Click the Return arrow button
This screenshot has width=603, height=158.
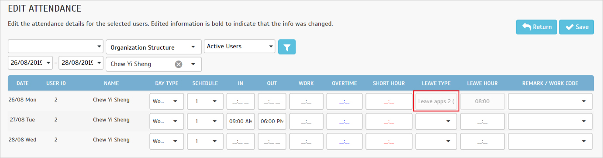pyautogui.click(x=536, y=27)
